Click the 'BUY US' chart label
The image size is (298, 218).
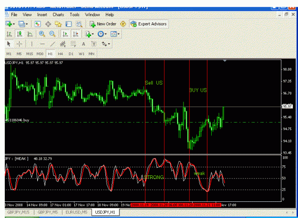coord(198,90)
